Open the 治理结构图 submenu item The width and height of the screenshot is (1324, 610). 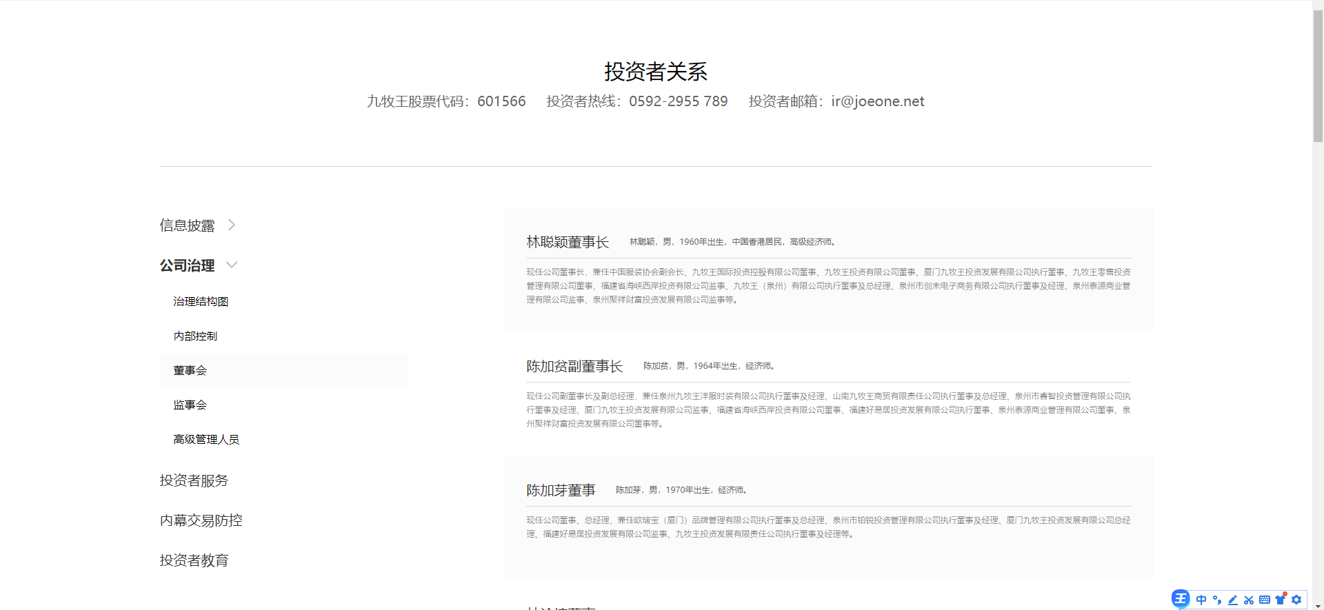[201, 301]
